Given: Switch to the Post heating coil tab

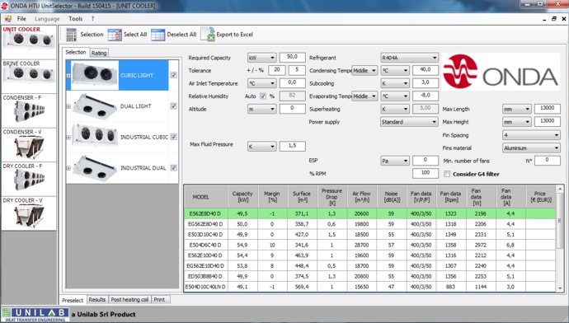Looking at the screenshot, I should pyautogui.click(x=129, y=300).
